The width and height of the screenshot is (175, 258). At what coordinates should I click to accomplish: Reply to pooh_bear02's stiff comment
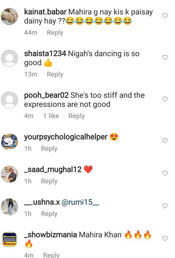77,116
